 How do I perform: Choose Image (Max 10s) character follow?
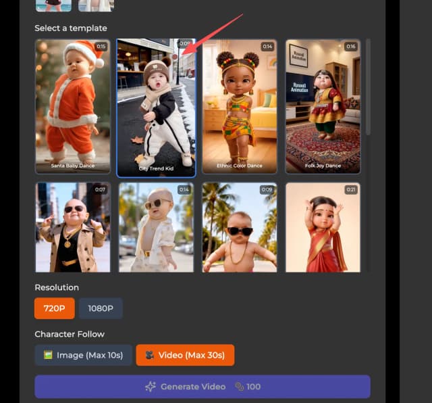pyautogui.click(x=84, y=355)
